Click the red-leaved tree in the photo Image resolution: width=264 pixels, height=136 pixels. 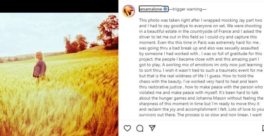(x=107, y=28)
